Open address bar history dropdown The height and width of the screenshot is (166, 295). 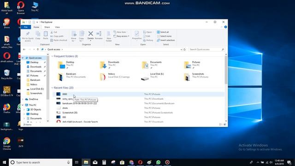(181, 49)
